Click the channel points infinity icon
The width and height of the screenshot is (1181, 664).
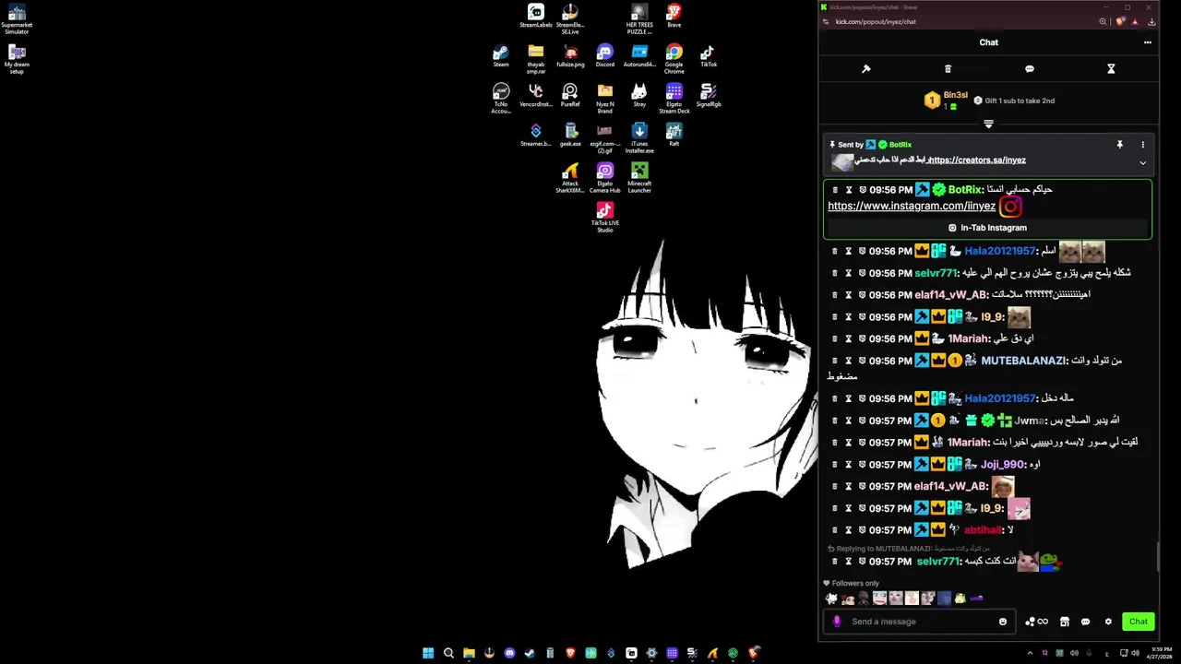[1036, 622]
